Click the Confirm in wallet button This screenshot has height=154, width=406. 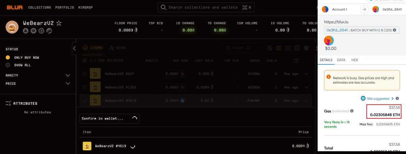click(110, 119)
